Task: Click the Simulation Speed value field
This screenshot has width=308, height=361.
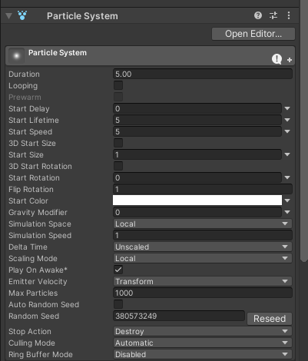Action: 203,235
